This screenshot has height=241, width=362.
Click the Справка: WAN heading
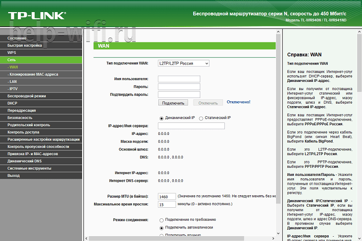pos(304,54)
